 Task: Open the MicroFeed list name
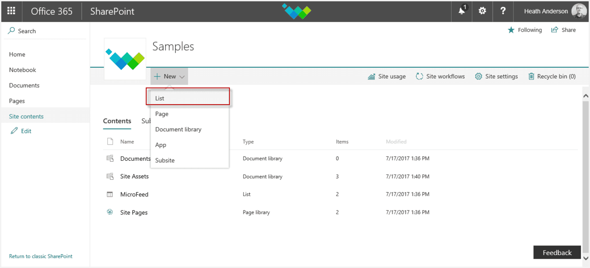click(x=134, y=194)
